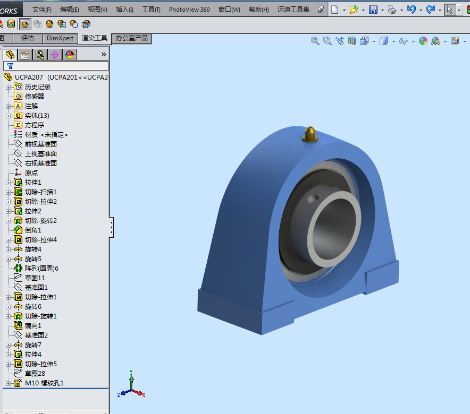Image resolution: width=470 pixels, height=414 pixels.
Task: Open dropdown arrow next to Undo icon
Action: [421, 10]
